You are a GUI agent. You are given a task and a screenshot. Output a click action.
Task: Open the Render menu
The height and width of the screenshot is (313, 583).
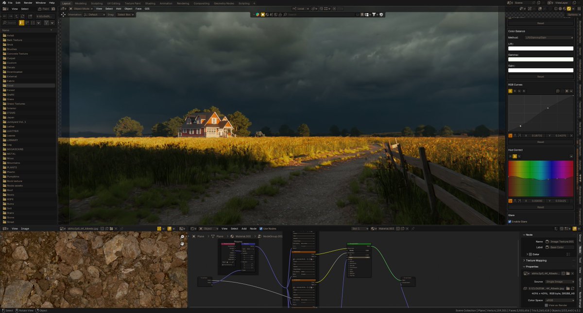click(x=29, y=2)
